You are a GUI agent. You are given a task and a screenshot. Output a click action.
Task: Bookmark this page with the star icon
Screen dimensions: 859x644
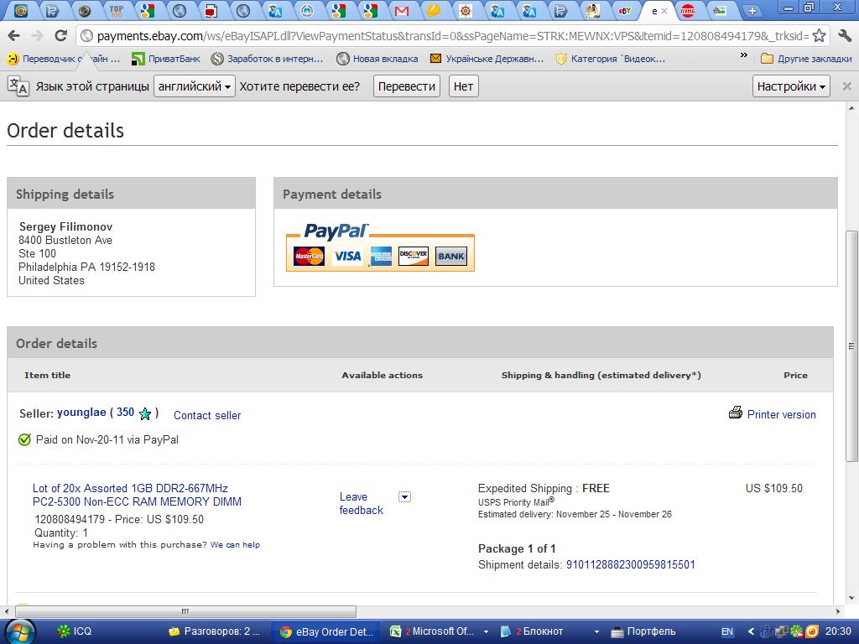coord(819,36)
